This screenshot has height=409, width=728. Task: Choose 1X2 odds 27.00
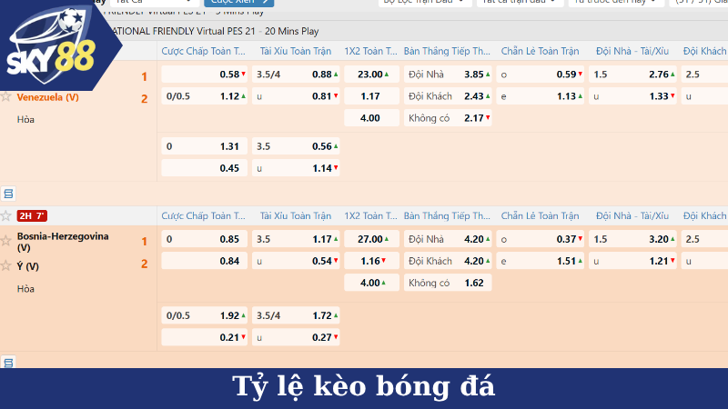click(x=371, y=239)
